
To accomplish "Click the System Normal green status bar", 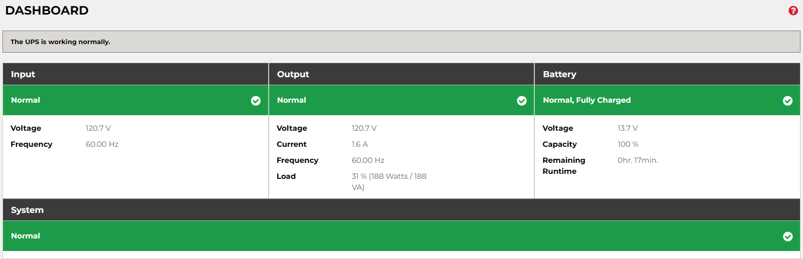I will click(401, 236).
